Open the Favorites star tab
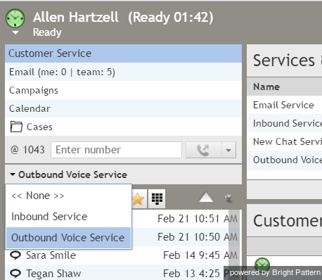The width and height of the screenshot is (322, 280). tap(139, 199)
